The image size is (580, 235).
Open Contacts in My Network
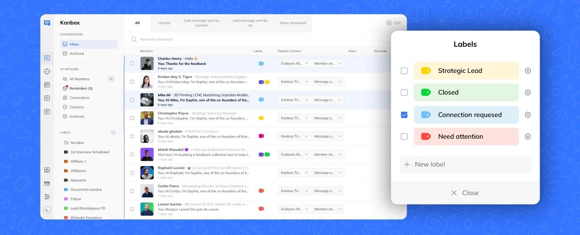(x=73, y=107)
